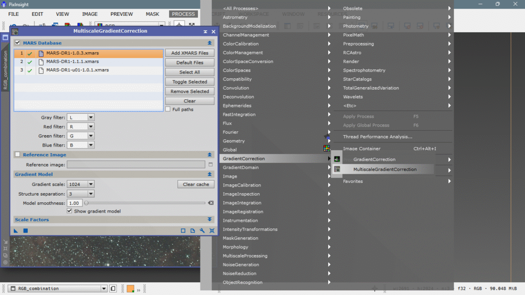Image resolution: width=525 pixels, height=295 pixels.
Task: Click the fit-window icon in top toolbar
Action: pos(192,25)
